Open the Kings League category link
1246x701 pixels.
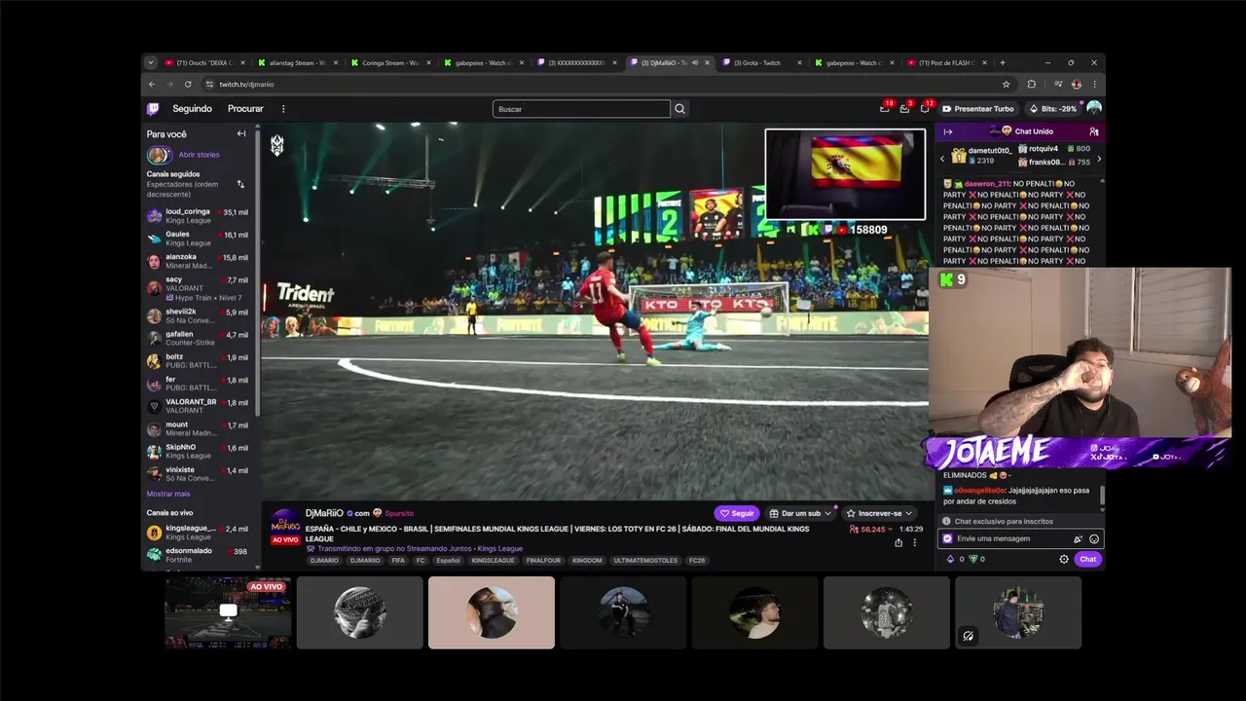[499, 548]
